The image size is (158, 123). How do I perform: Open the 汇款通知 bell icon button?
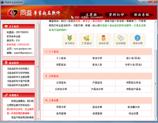point(87,40)
